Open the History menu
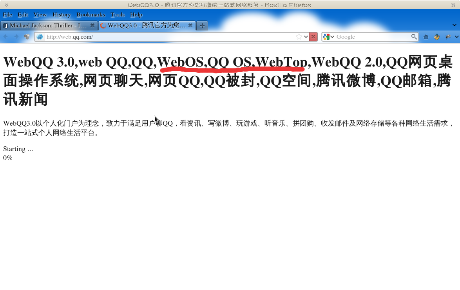Image resolution: width=460 pixels, height=290 pixels. click(x=62, y=14)
